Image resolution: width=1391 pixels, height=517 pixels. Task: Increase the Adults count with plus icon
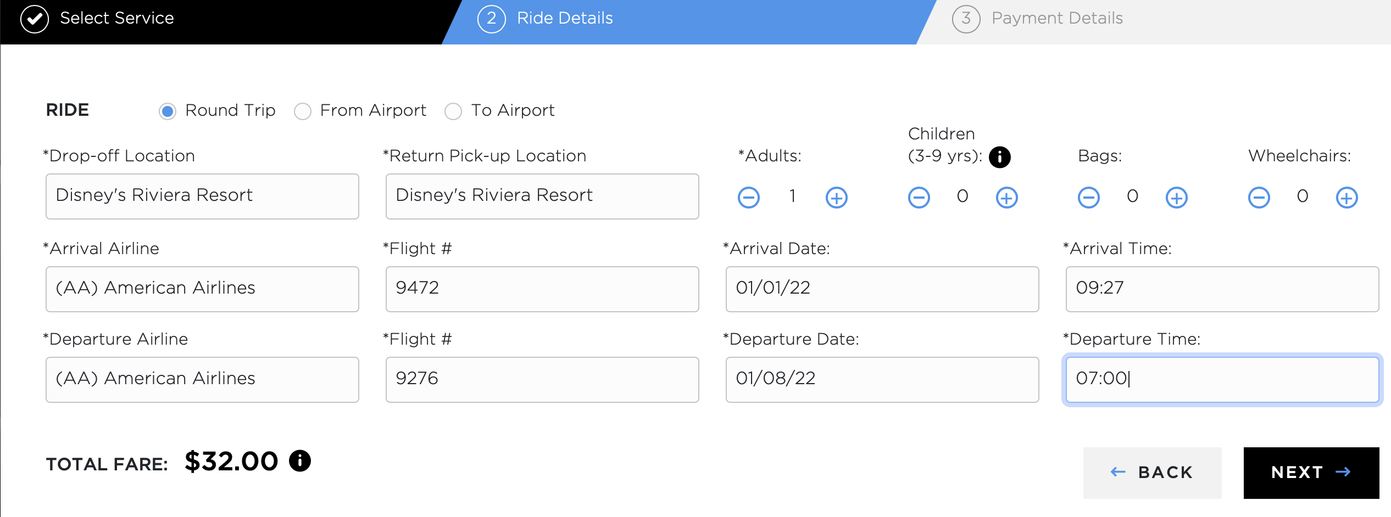pyautogui.click(x=836, y=197)
